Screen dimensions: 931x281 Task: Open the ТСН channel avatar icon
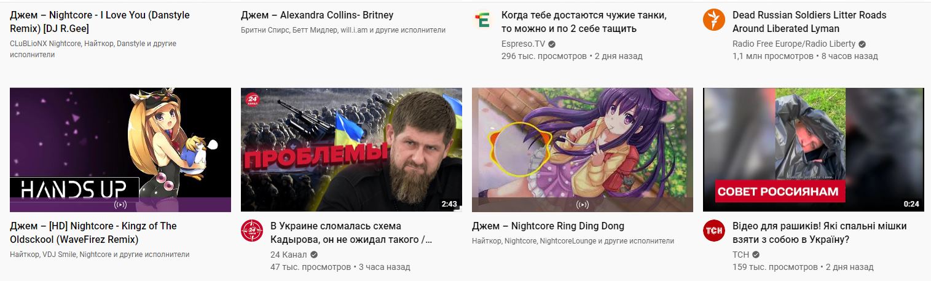click(x=714, y=231)
